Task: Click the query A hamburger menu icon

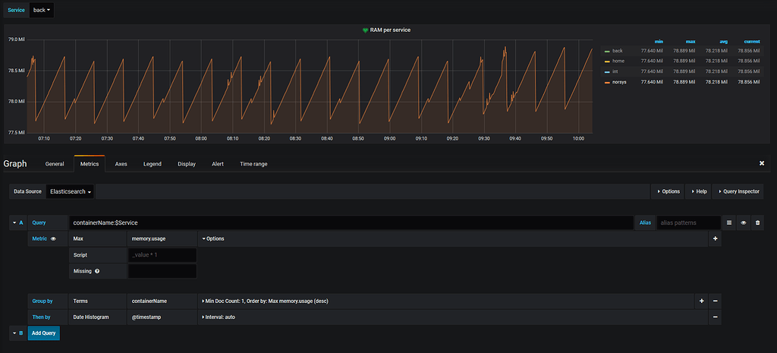Action: point(729,222)
